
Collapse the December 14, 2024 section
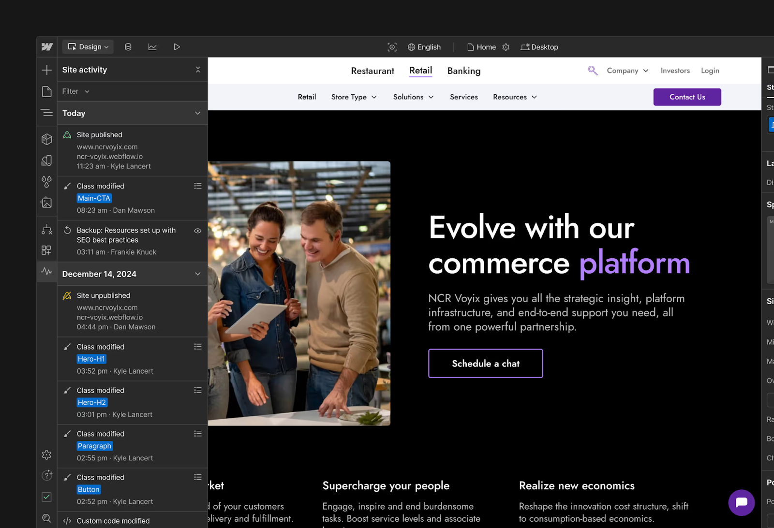click(197, 274)
